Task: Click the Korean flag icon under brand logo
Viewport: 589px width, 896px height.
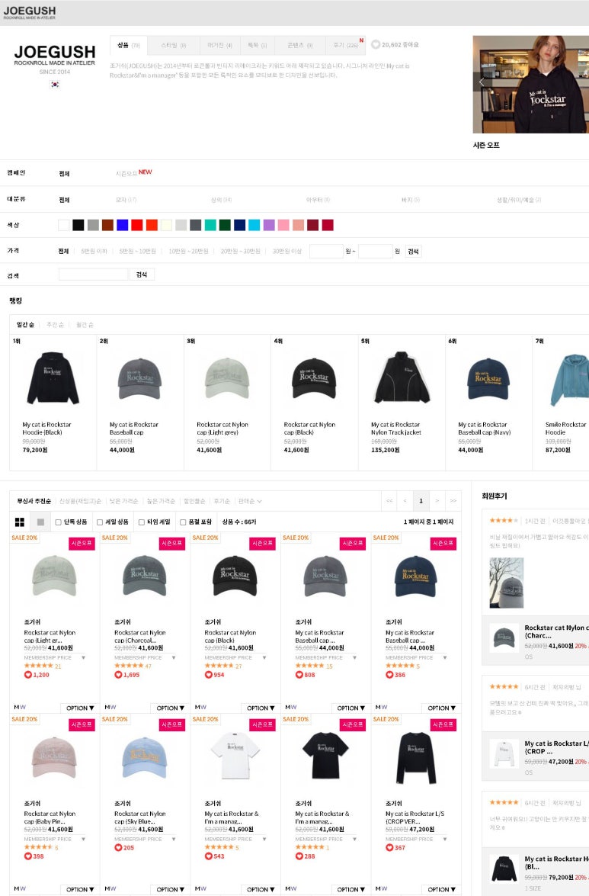Action: tap(55, 84)
